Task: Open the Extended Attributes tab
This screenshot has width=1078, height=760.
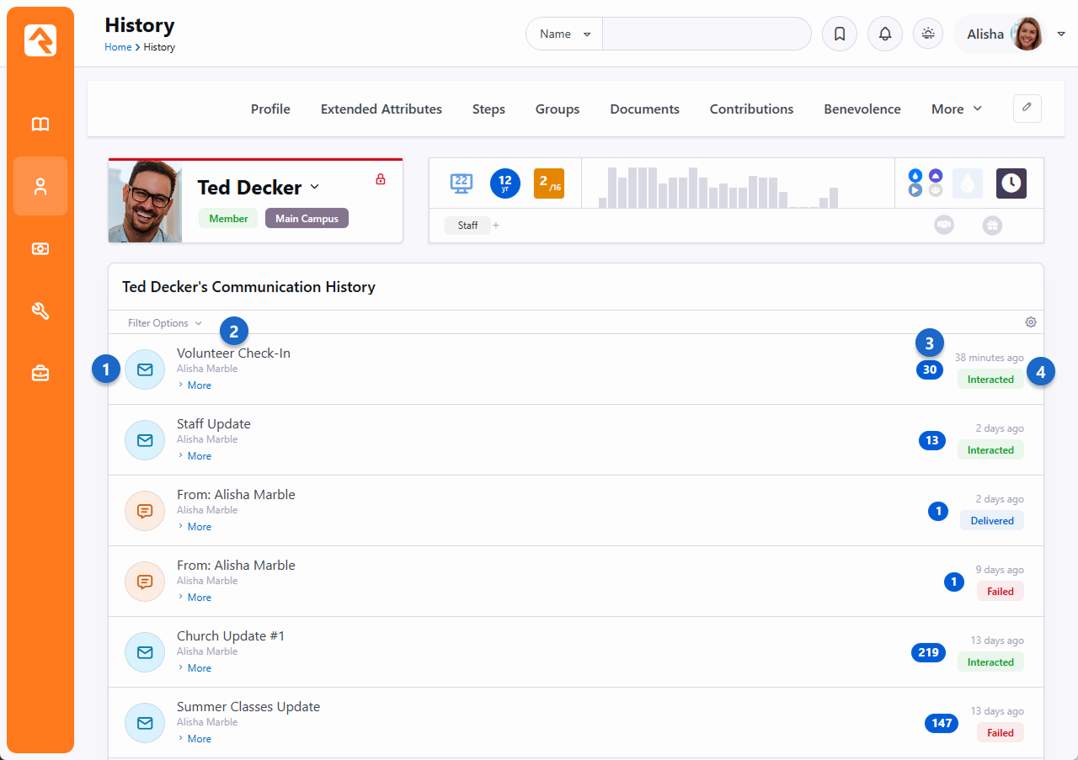Action: pyautogui.click(x=381, y=109)
